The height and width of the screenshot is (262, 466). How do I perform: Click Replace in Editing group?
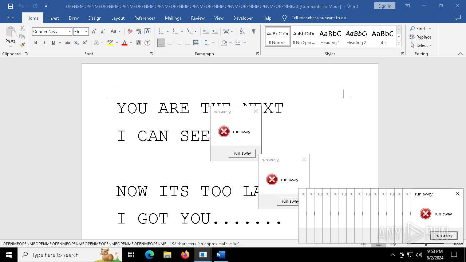(420, 37)
